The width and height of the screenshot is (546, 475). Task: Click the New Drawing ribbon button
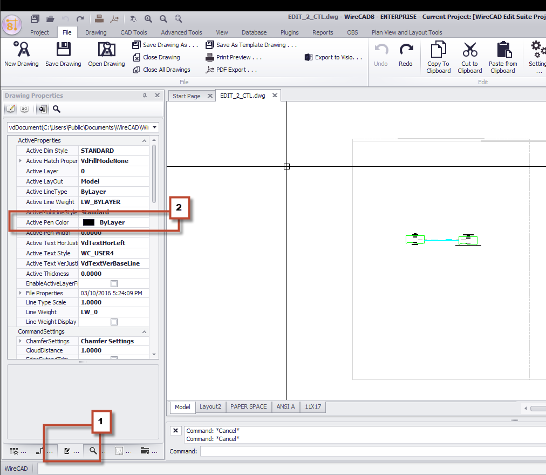pos(22,54)
